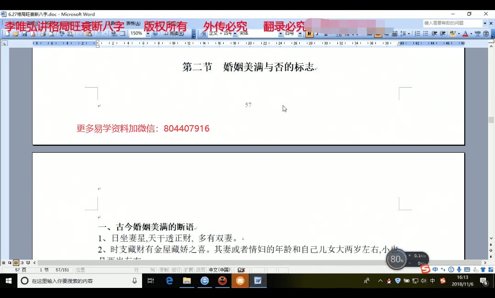Viewport: 495px width, 298px height.
Task: Toggle Underline formatting button
Action: pyautogui.click(x=325, y=33)
